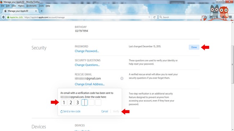Close the Manage your Apple ID tab
Viewport: 234px width, 131px height.
[36, 11]
